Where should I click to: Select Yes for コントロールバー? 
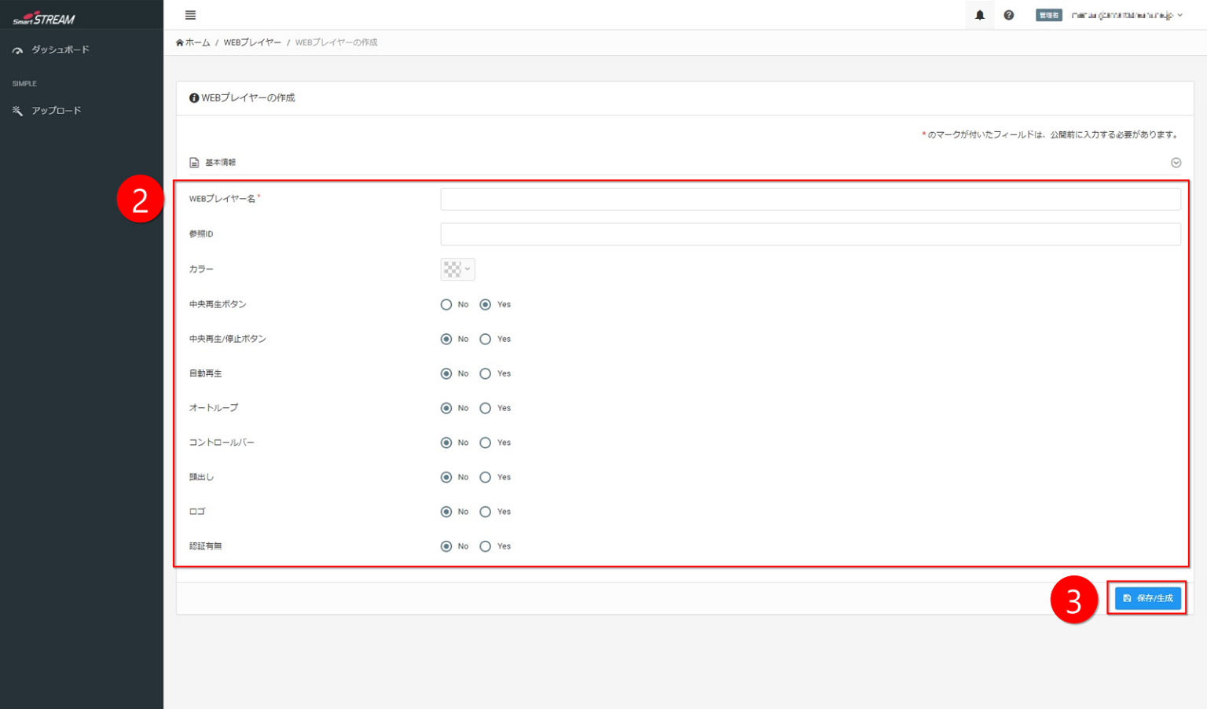click(x=486, y=443)
